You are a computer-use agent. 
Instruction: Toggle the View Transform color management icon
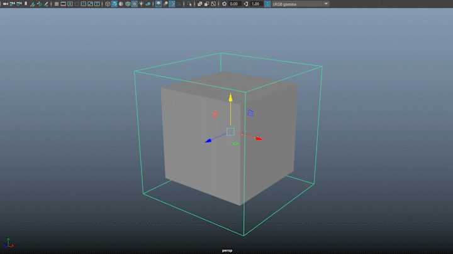267,4
